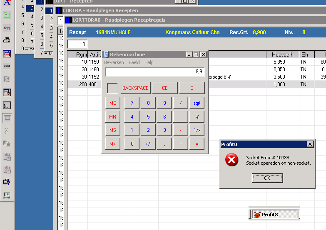Click the calculator digit 7 button

click(x=132, y=103)
